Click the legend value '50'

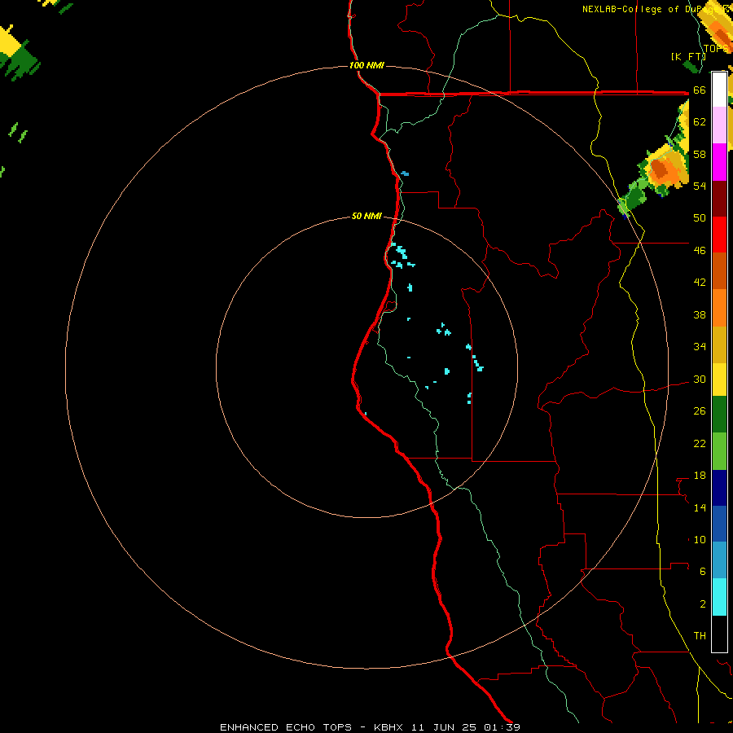pos(700,218)
